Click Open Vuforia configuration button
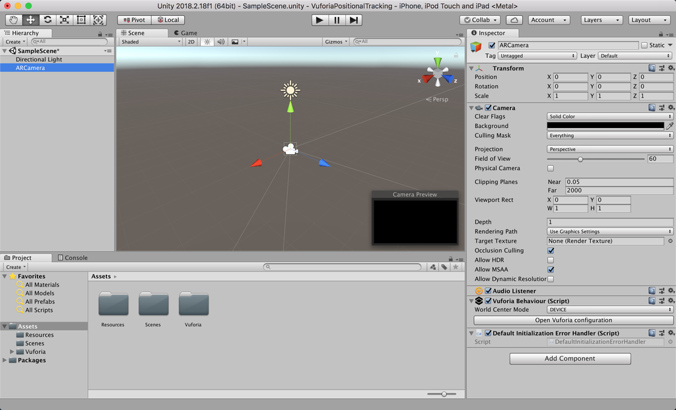676x410 pixels. 574,320
